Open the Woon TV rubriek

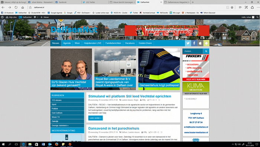click(67, 117)
